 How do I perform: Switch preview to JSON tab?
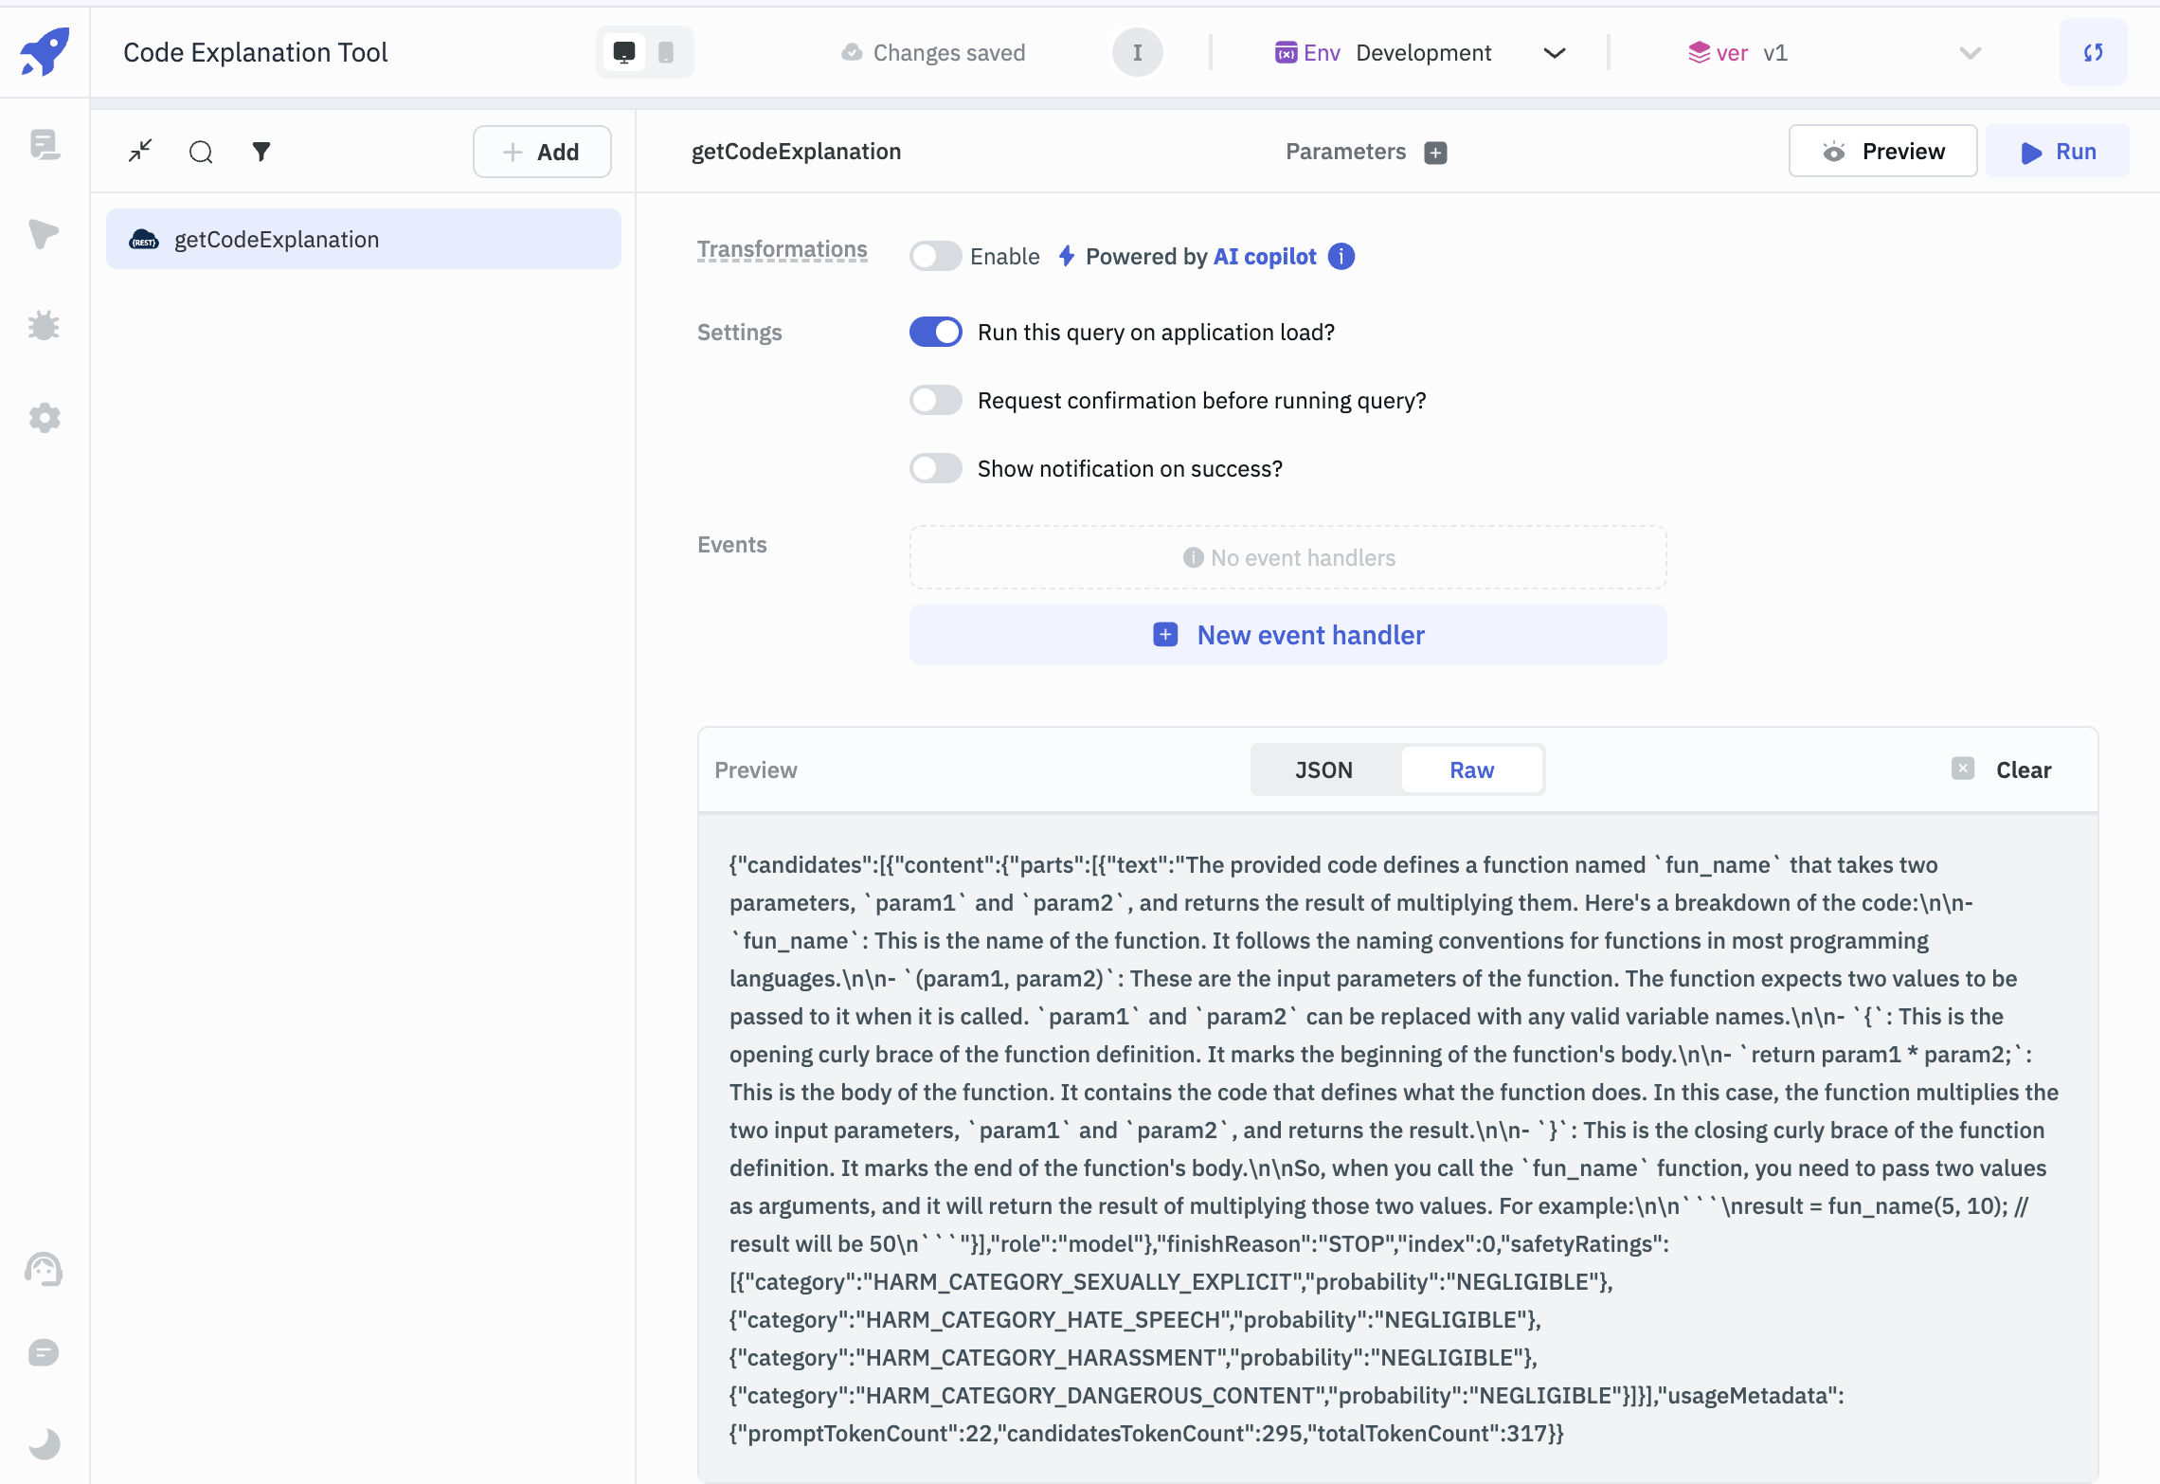(1323, 770)
